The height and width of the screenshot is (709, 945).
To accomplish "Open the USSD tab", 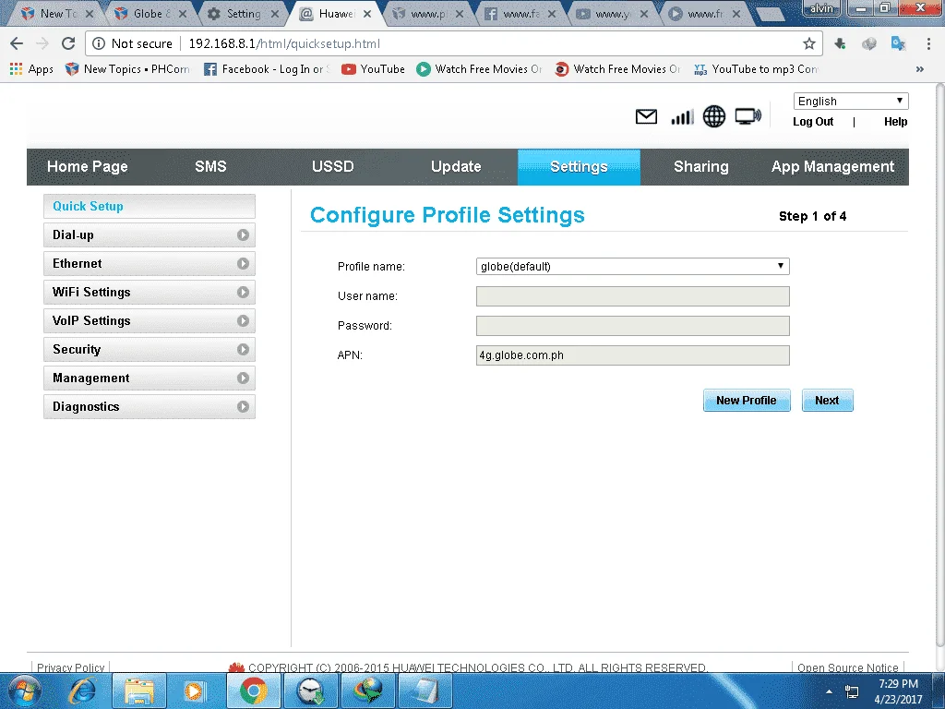I will 332,167.
